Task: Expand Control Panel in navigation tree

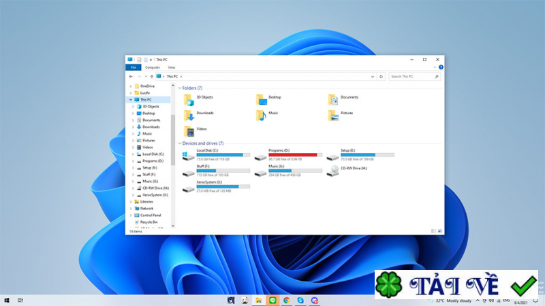Action: click(x=131, y=216)
